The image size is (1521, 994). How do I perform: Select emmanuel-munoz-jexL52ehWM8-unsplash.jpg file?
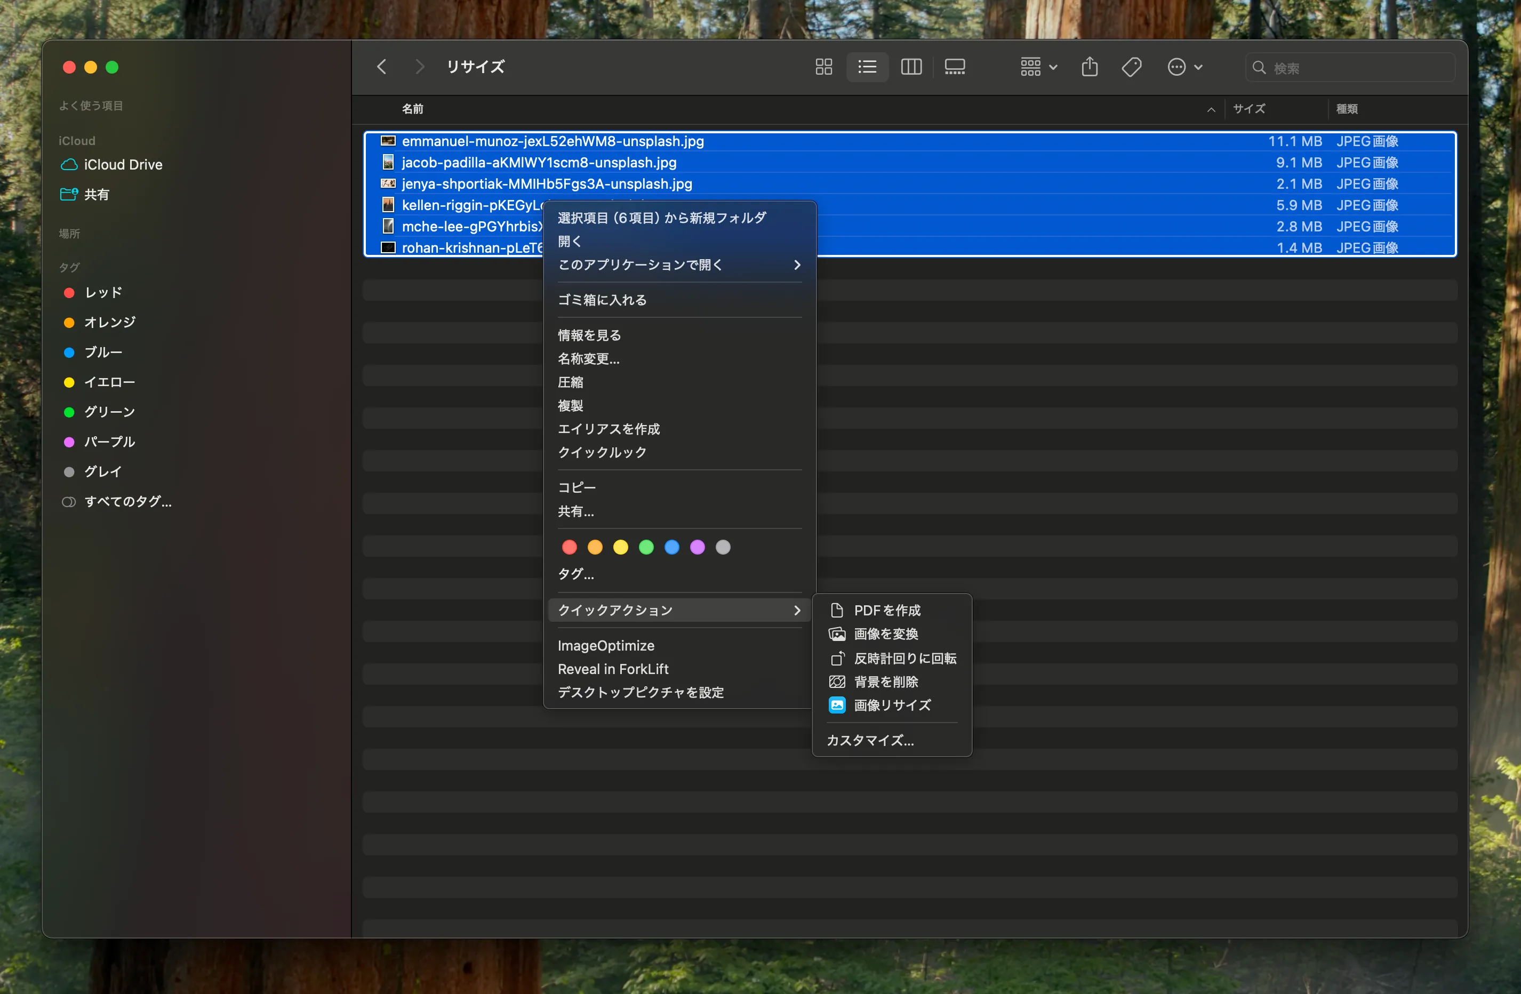click(x=910, y=141)
